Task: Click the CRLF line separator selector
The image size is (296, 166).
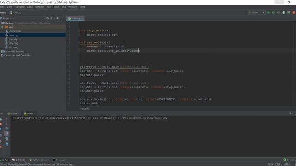Action: pos(278,164)
